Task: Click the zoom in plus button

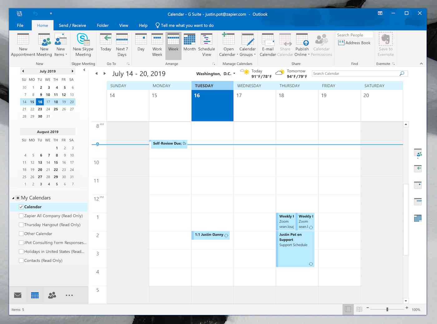Action: 407,308
